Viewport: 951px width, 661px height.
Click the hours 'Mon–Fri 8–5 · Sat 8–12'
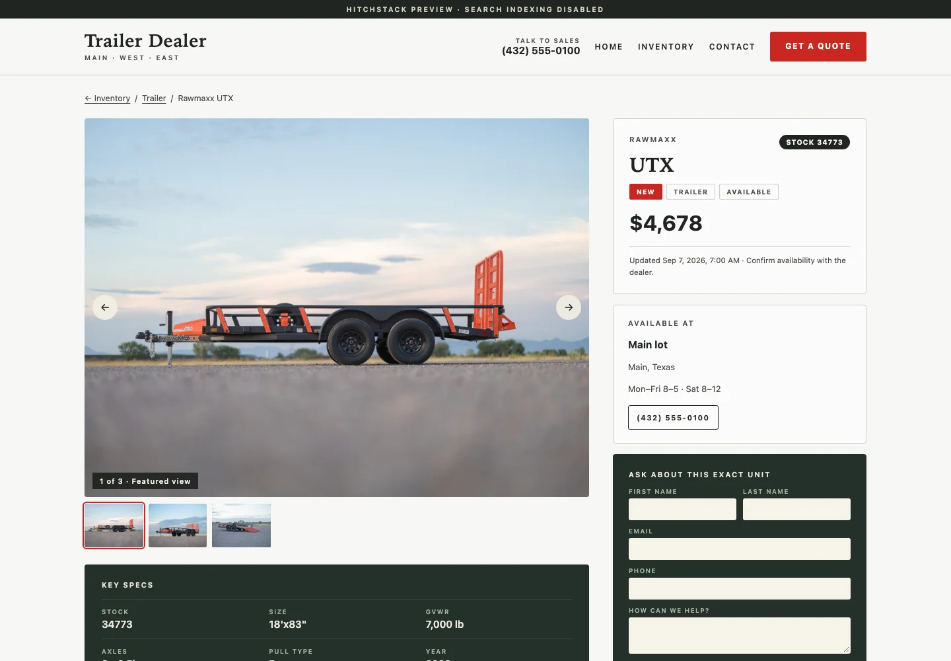674,389
